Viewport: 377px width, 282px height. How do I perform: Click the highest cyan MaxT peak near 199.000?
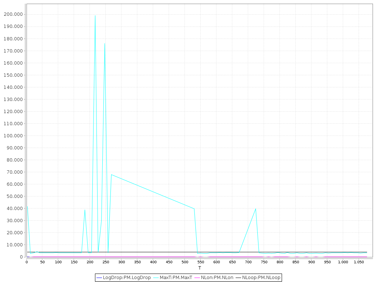tap(95, 16)
